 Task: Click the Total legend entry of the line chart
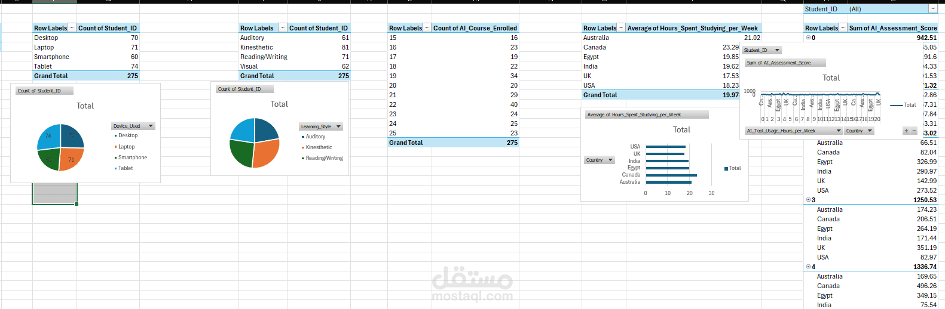pos(903,105)
